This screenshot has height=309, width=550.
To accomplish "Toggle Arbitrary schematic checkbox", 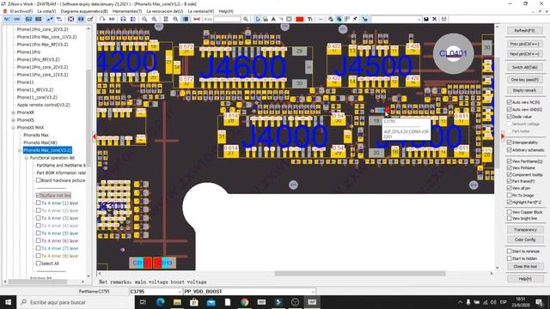I will coord(509,150).
